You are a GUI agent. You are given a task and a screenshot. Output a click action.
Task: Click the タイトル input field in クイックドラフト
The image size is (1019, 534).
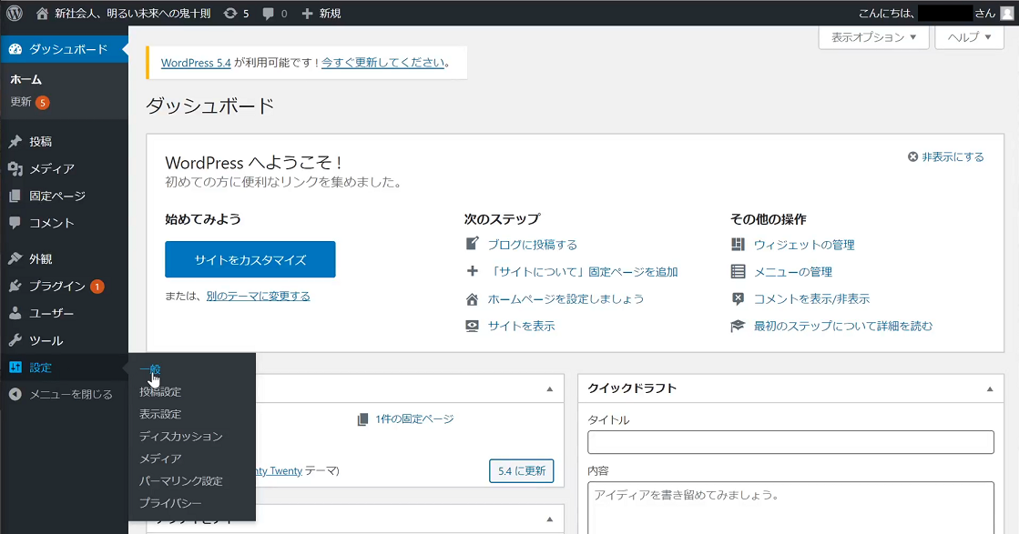[791, 442]
